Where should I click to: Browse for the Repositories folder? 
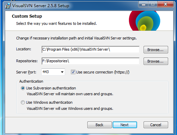coord(156,61)
